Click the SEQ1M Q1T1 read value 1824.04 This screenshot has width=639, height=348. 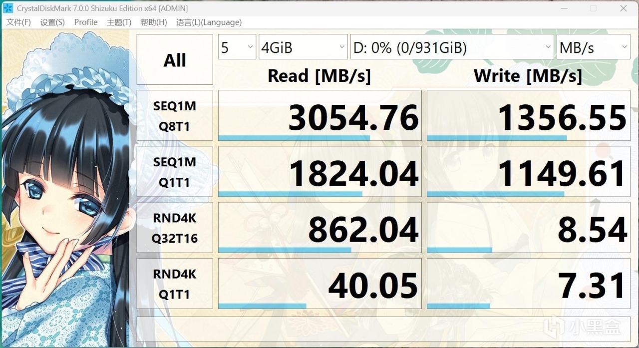click(320, 171)
